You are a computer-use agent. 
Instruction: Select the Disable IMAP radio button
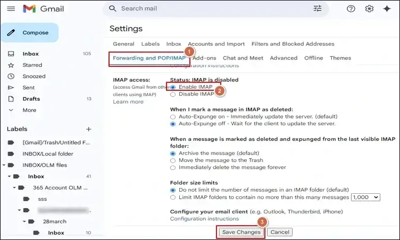point(173,95)
